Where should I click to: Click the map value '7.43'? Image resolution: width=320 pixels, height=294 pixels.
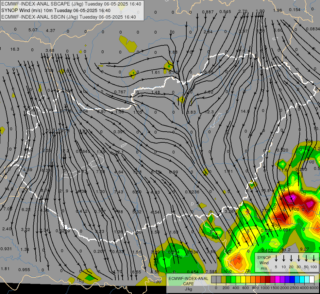tap(119, 192)
